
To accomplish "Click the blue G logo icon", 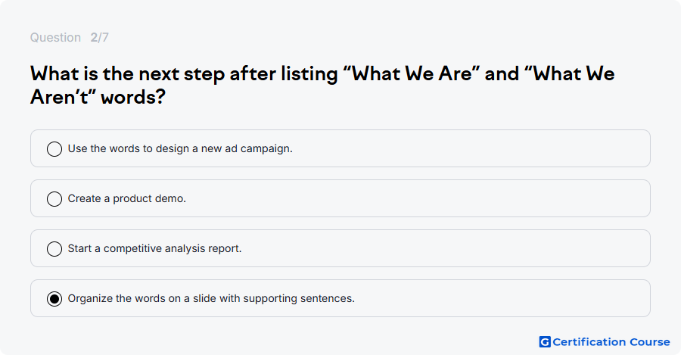I will (x=545, y=342).
